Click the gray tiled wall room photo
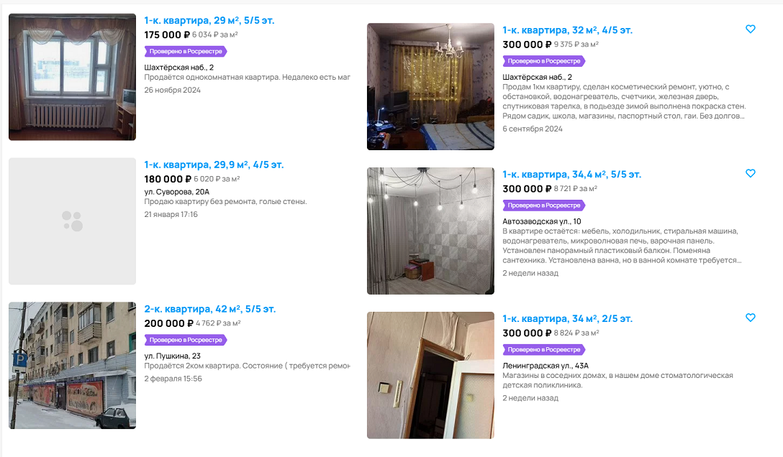The width and height of the screenshot is (783, 457). tap(430, 231)
